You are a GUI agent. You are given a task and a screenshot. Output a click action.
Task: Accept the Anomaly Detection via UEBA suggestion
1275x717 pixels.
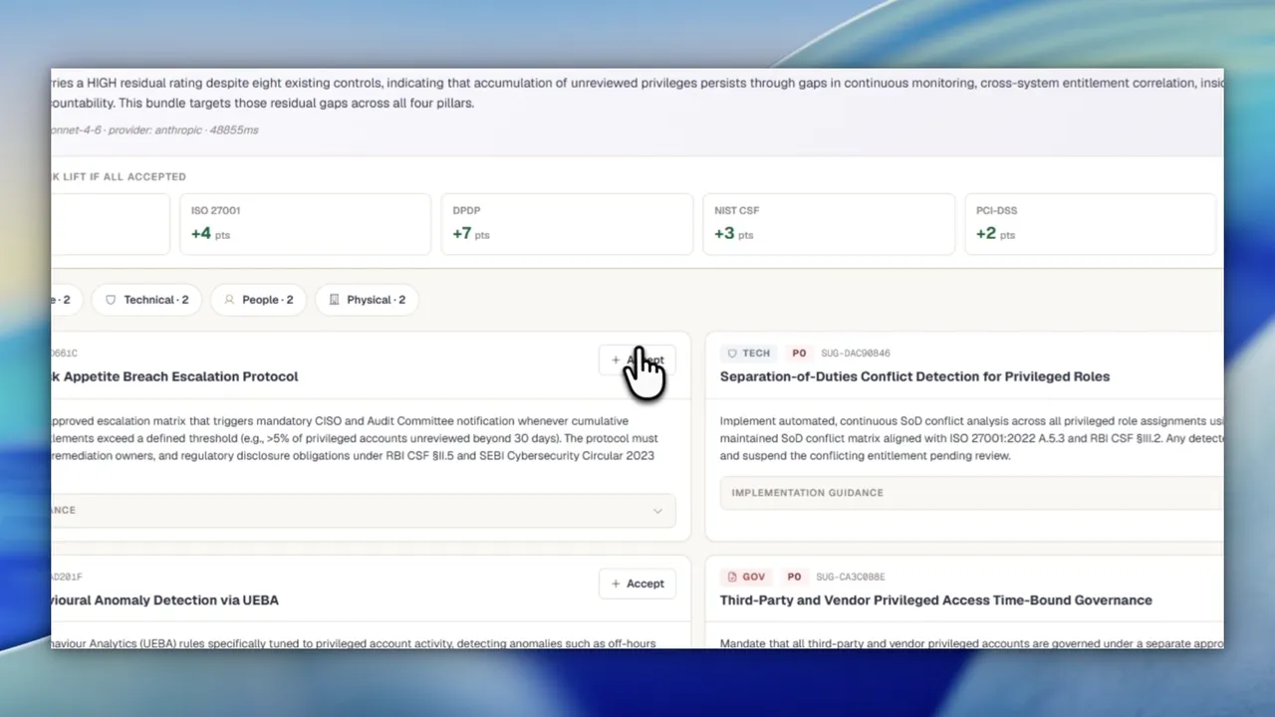point(637,584)
